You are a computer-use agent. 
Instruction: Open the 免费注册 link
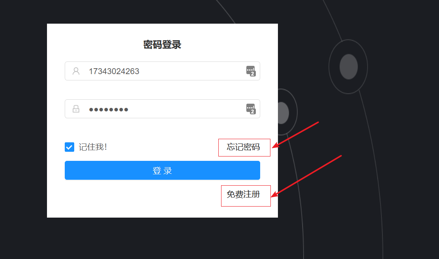pyautogui.click(x=243, y=194)
